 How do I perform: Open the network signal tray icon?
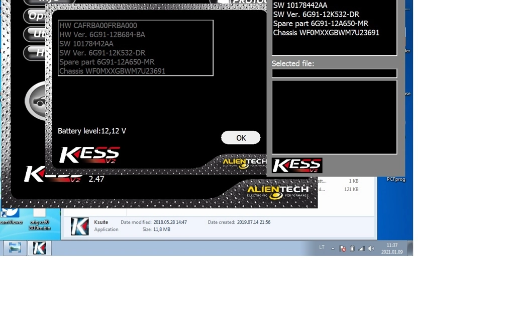coord(361,249)
